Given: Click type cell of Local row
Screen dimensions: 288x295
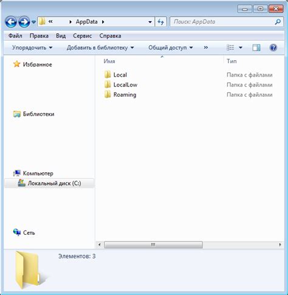Looking at the screenshot, I should (x=249, y=75).
